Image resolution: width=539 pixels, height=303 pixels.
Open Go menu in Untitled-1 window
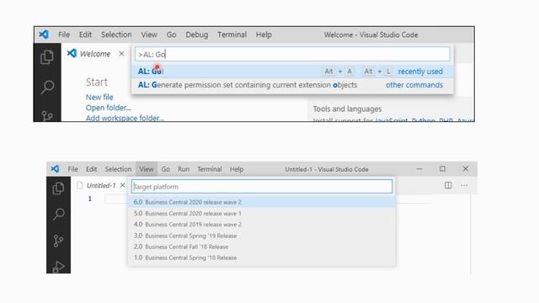pos(165,169)
